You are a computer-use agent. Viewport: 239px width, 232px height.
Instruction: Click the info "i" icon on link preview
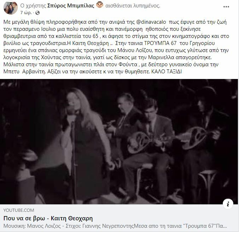228,204
